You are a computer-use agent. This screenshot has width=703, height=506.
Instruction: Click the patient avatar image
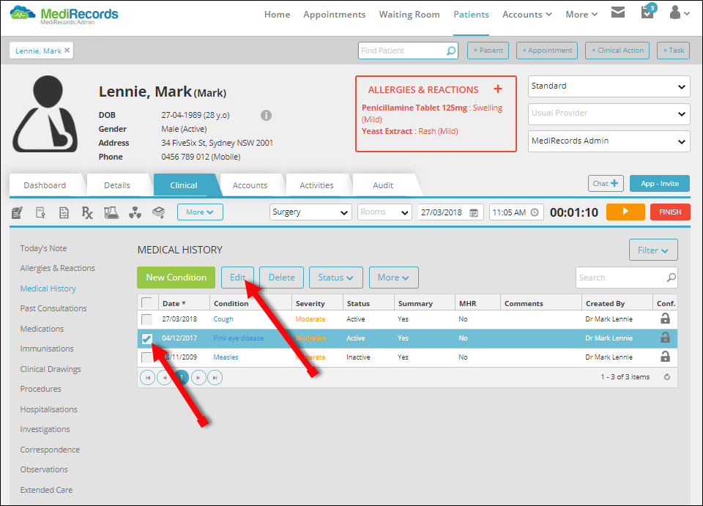(x=45, y=114)
